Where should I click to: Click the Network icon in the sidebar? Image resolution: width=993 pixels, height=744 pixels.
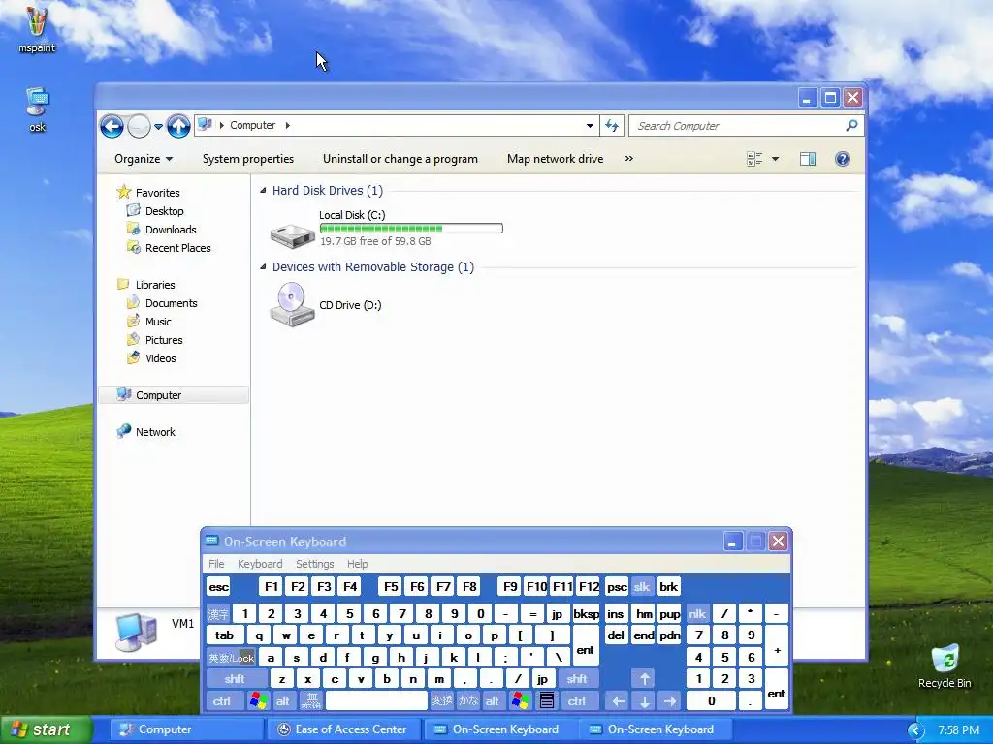click(x=124, y=431)
